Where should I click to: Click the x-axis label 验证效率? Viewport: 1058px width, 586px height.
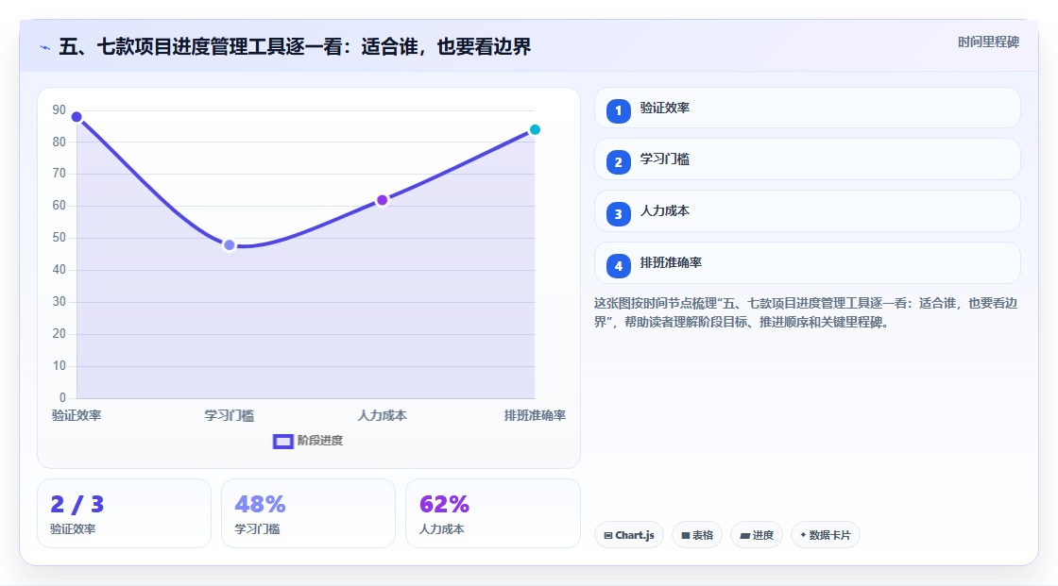(x=77, y=415)
